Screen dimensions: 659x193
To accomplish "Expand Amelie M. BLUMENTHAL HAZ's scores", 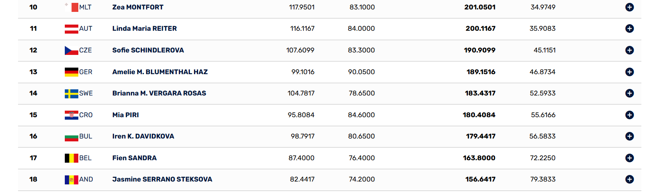I will tap(629, 72).
